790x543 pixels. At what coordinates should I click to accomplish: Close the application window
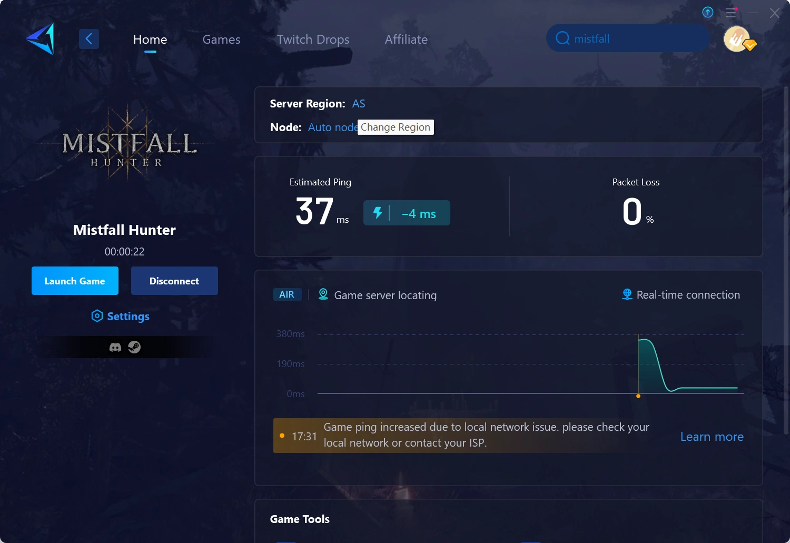pyautogui.click(x=775, y=13)
